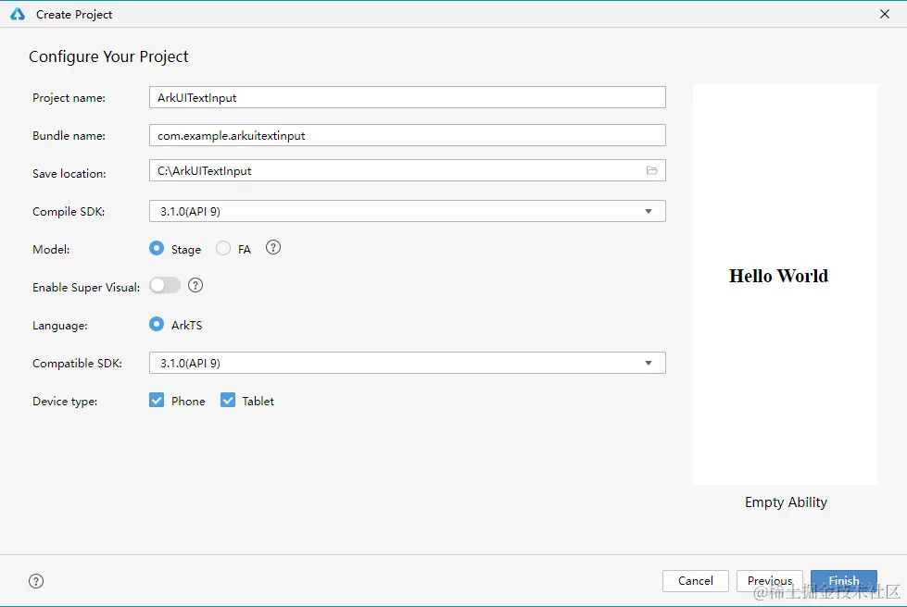Go back with the Previous button
The width and height of the screenshot is (907, 607).
point(770,581)
